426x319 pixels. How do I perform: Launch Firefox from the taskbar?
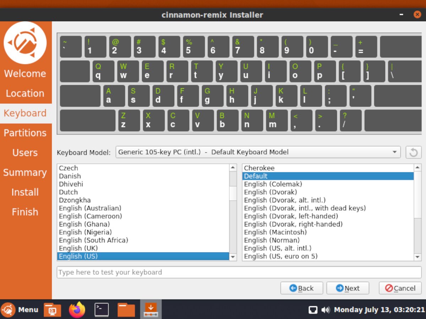[x=77, y=309]
